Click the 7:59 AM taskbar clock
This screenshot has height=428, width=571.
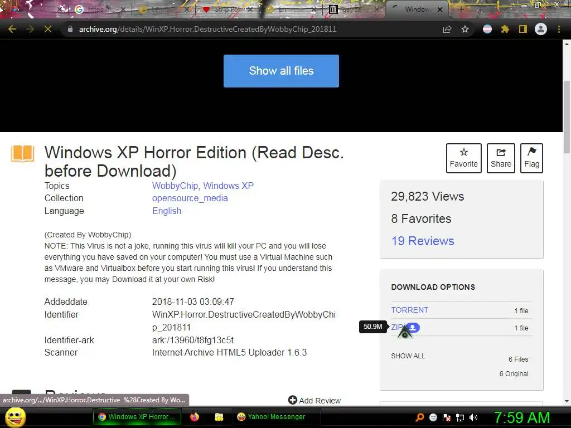[x=522, y=417]
